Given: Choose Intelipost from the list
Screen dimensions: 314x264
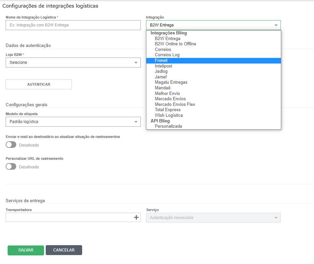Looking at the screenshot, I should point(163,66).
